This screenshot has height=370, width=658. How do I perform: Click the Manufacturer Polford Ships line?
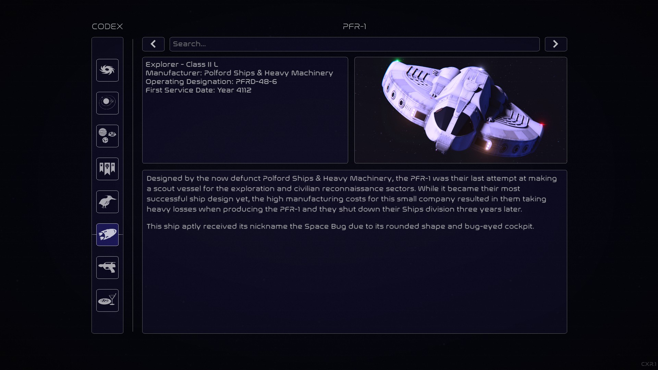pyautogui.click(x=239, y=73)
